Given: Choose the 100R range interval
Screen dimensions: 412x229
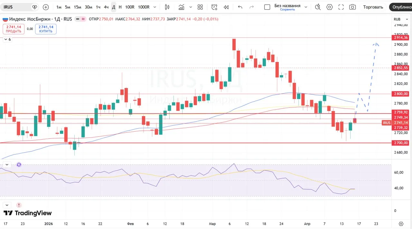Looking at the screenshot, I should click(x=130, y=7).
